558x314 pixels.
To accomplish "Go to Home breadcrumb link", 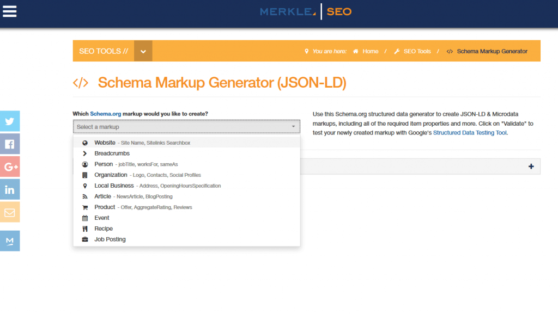I will pyautogui.click(x=370, y=51).
